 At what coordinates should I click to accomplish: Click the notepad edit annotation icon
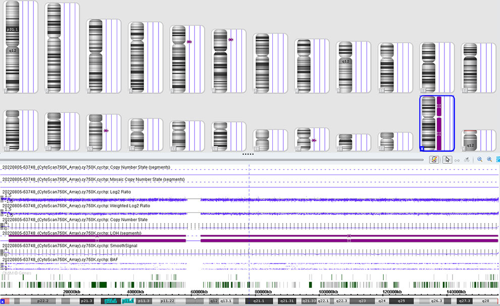pos(434,159)
